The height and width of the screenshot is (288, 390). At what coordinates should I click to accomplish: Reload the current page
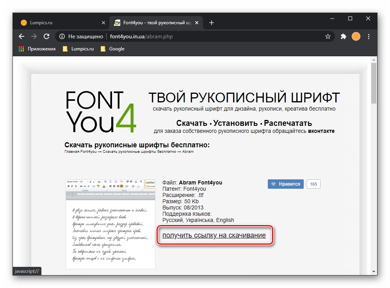coord(46,37)
